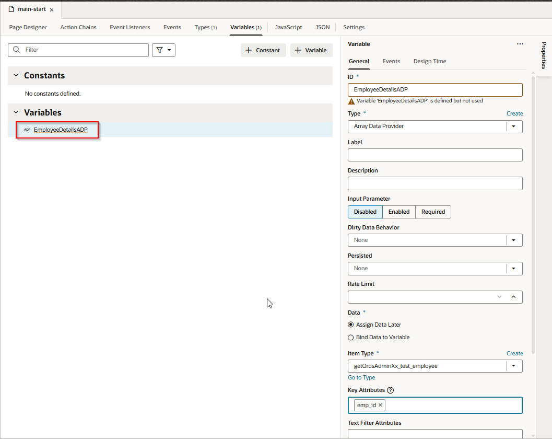
Task: Open the filter options funnel dropdown
Action: point(163,50)
